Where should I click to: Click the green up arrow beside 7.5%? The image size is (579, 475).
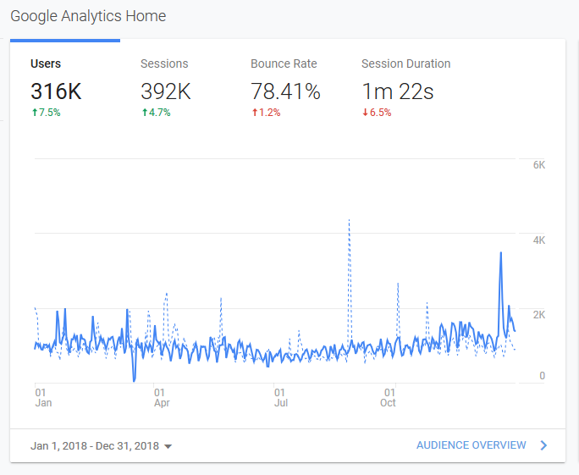pos(34,113)
